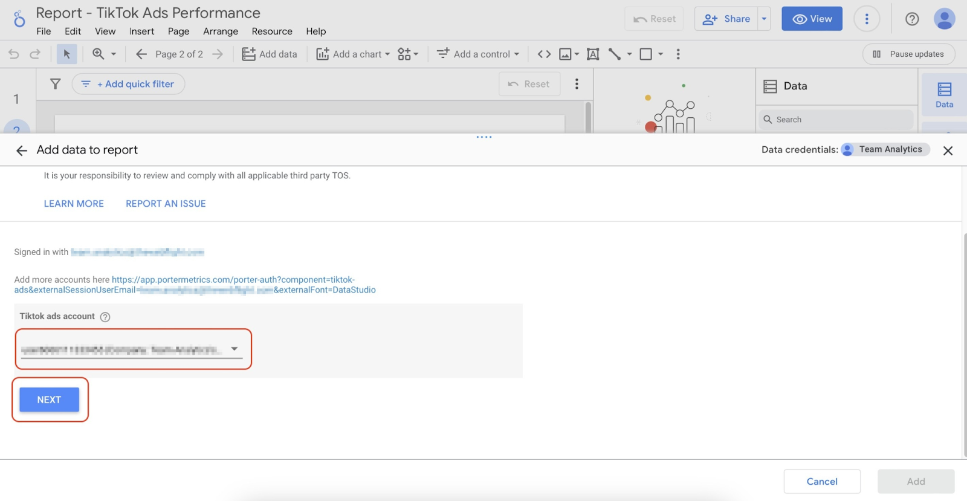Select the line drawing tool
The image size is (967, 501).
coord(615,54)
